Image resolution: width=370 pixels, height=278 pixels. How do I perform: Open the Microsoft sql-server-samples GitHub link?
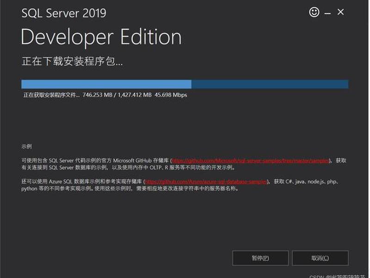tap(250, 161)
